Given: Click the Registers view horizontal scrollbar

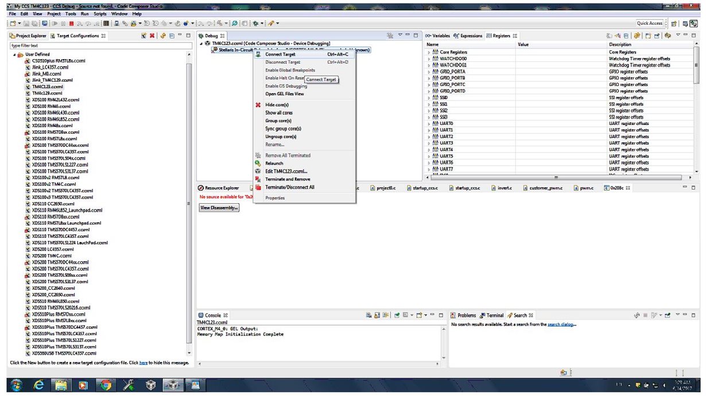Looking at the screenshot, I should pos(557,177).
